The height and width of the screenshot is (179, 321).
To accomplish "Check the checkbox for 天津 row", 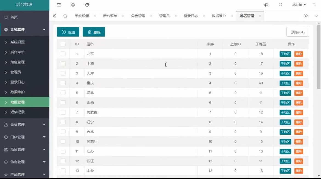I will tap(63, 74).
